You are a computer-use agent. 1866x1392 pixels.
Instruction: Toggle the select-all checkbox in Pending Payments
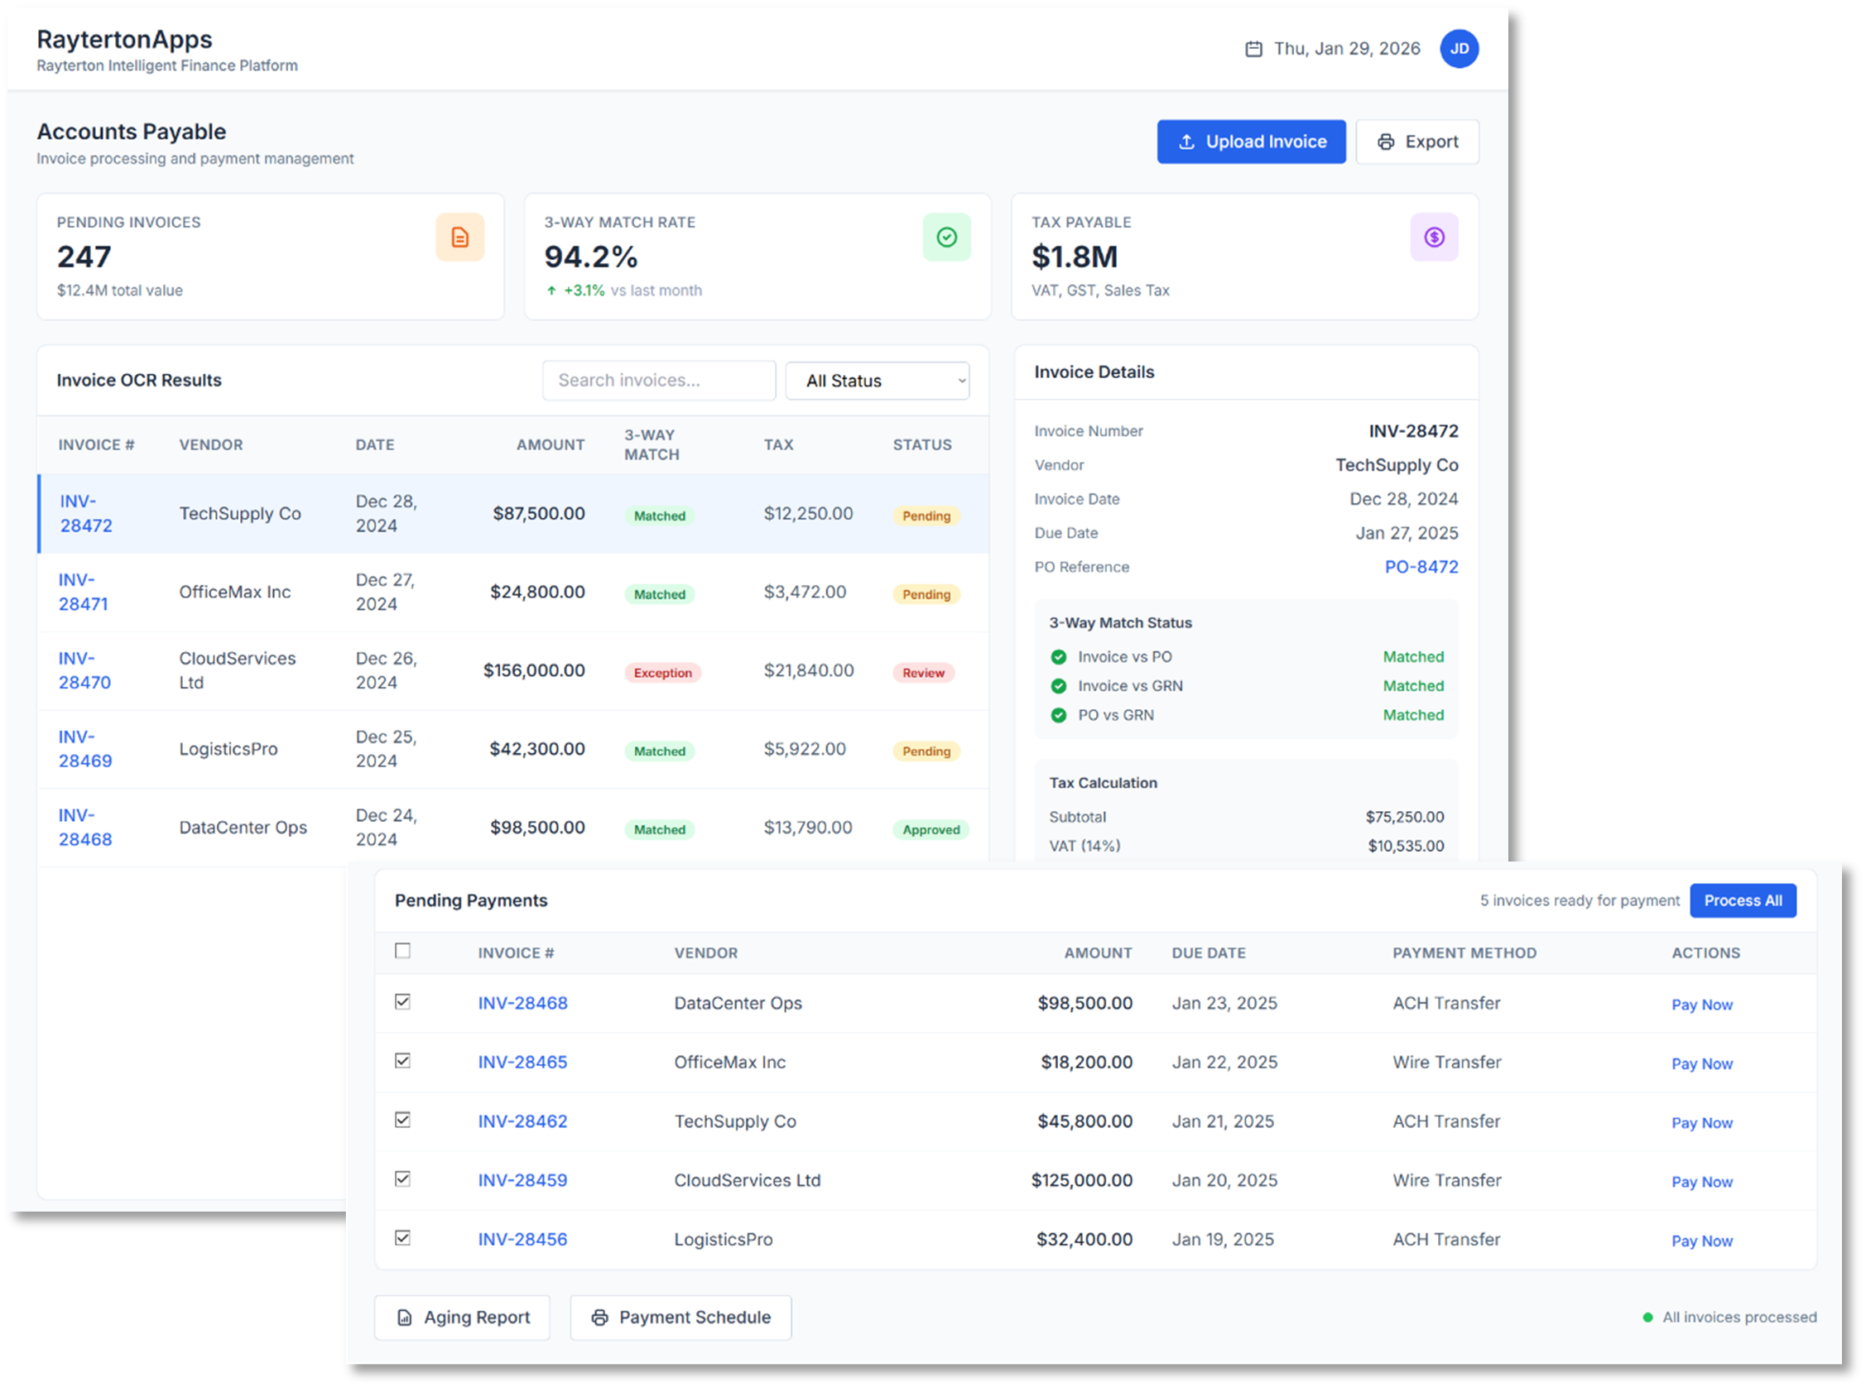tap(403, 952)
